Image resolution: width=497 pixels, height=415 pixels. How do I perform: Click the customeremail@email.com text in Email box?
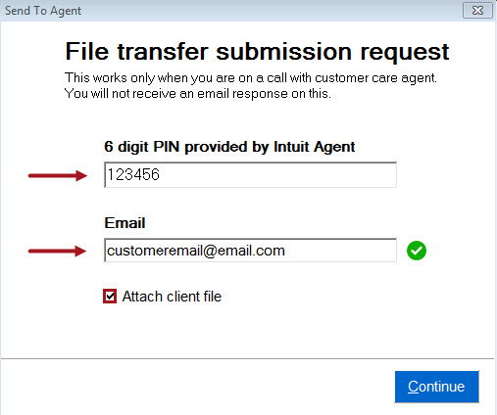[196, 251]
